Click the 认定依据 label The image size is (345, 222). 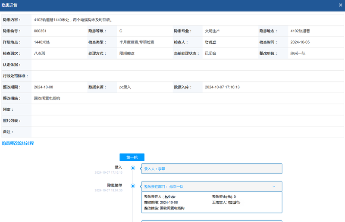coord(12,65)
